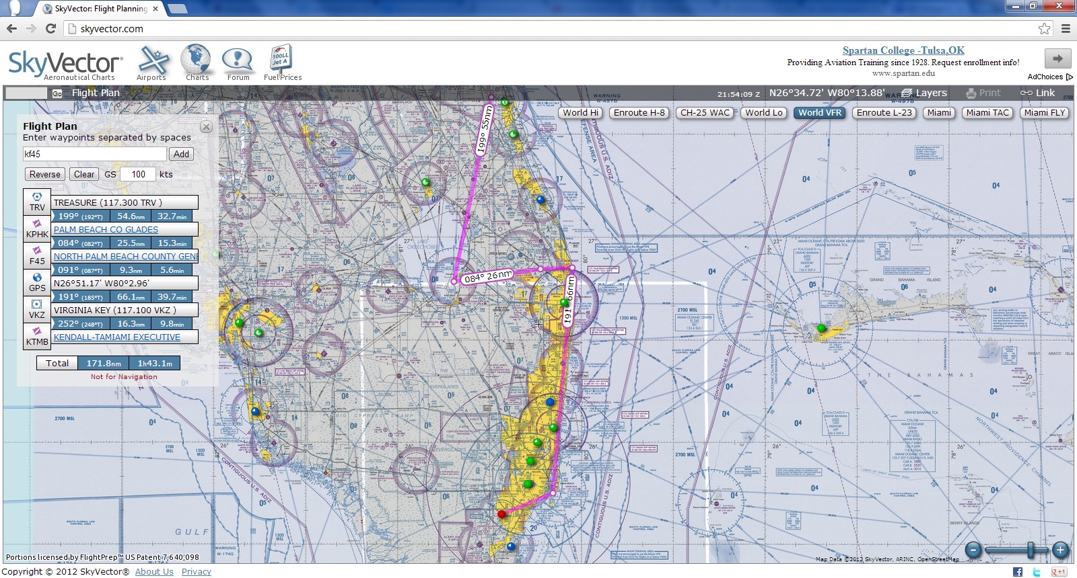Open the Chrome menu icon
Screen dimensions: 1077x578
point(1066,28)
